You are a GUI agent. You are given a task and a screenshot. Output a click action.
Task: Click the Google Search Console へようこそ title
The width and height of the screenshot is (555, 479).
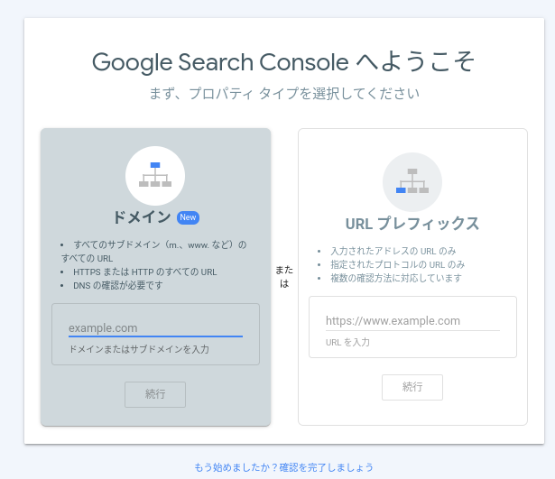click(x=283, y=62)
